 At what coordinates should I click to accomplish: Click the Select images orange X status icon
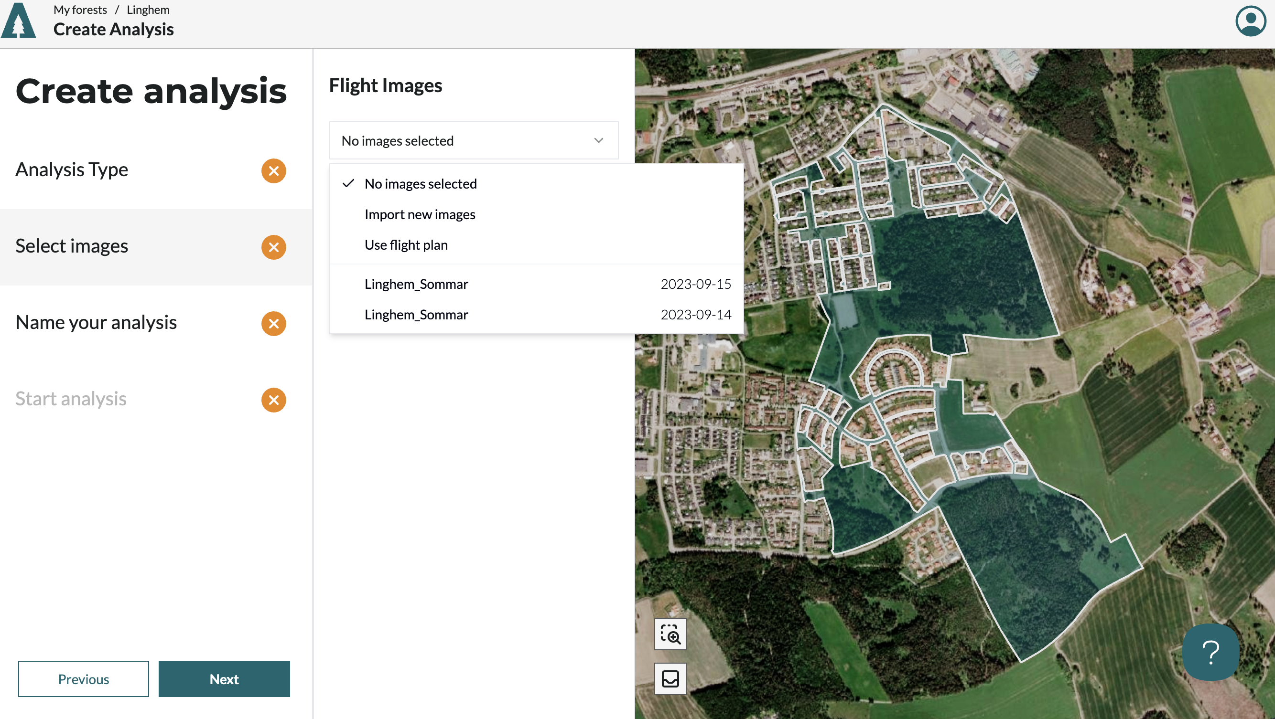coord(274,247)
